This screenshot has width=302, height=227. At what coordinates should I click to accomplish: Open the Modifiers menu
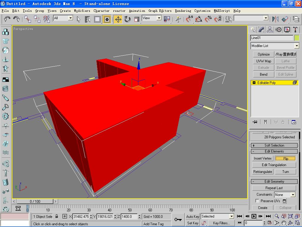(82, 11)
